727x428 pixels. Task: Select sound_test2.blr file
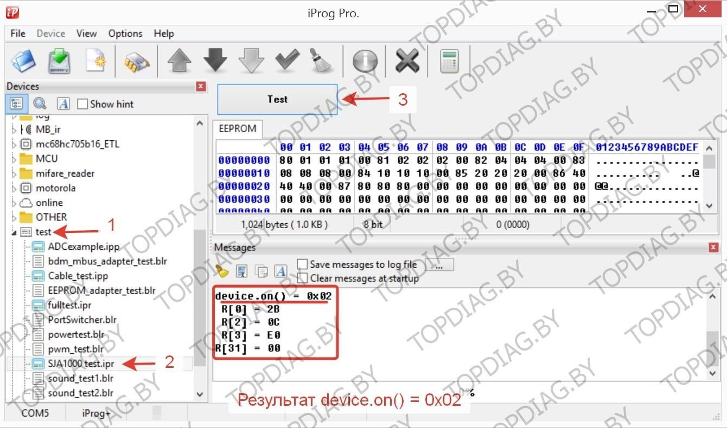click(x=81, y=393)
